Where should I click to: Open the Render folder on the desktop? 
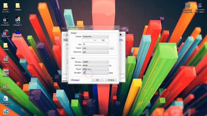click(6, 46)
